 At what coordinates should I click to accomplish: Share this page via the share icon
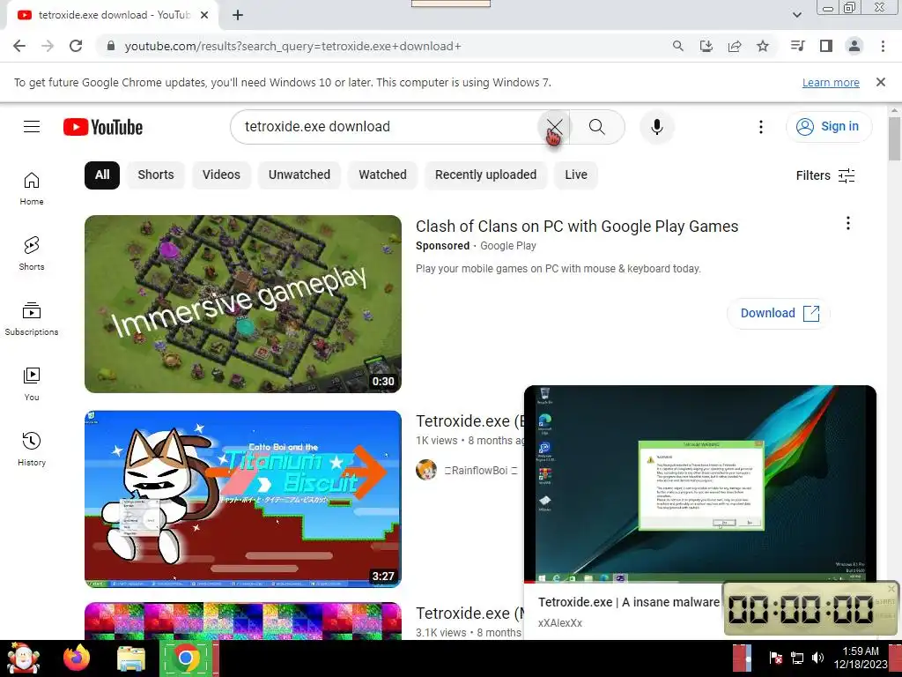(x=735, y=46)
